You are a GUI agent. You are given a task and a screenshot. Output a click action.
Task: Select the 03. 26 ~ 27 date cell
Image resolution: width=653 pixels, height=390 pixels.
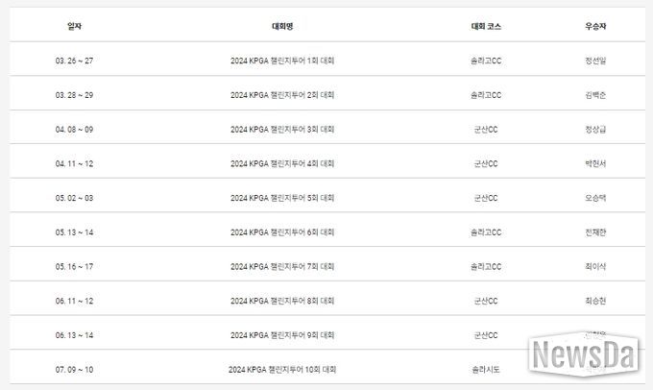[x=74, y=61]
